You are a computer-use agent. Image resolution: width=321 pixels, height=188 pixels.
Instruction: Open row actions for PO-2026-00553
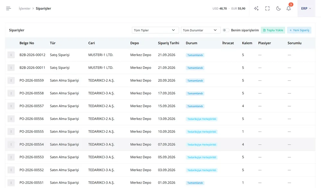(11, 157)
